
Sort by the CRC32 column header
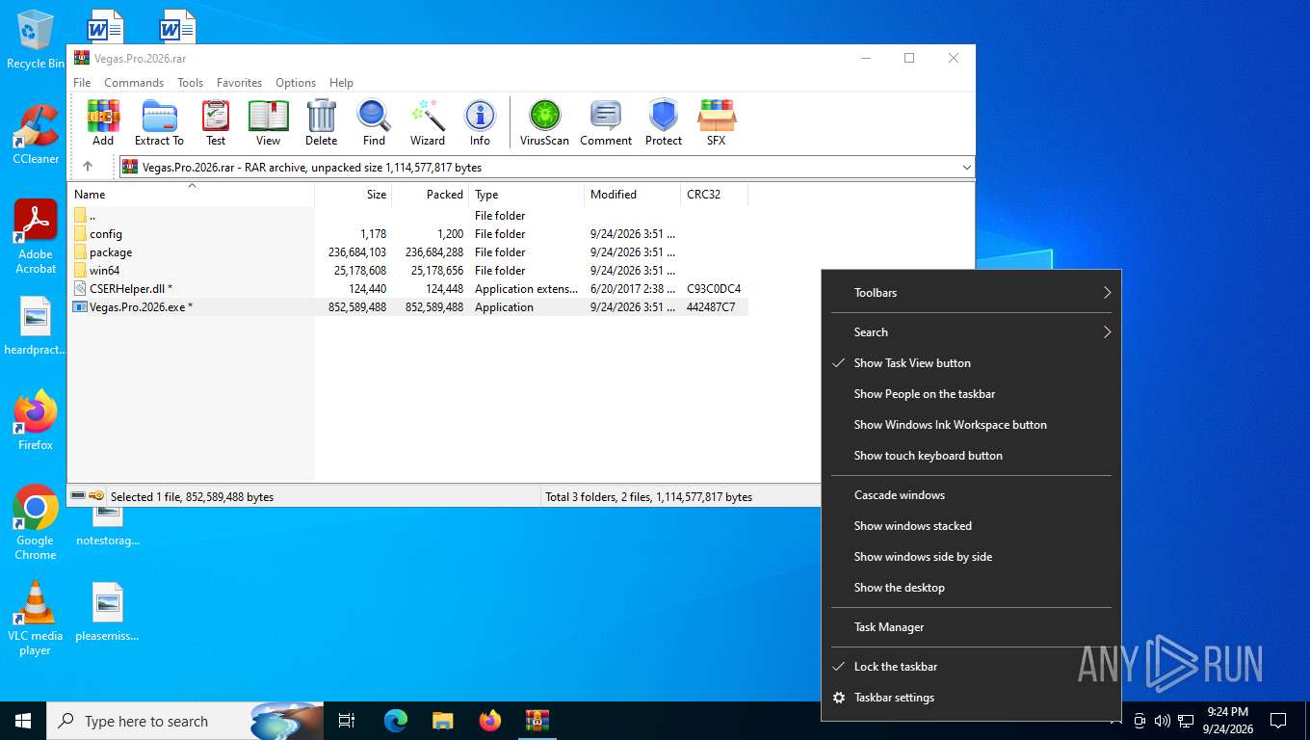[x=714, y=194]
